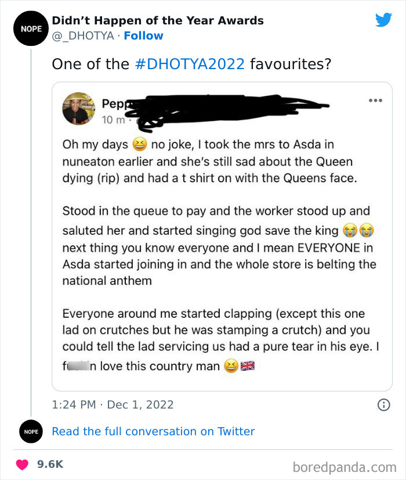Click the two crying face emojis

coord(358,231)
